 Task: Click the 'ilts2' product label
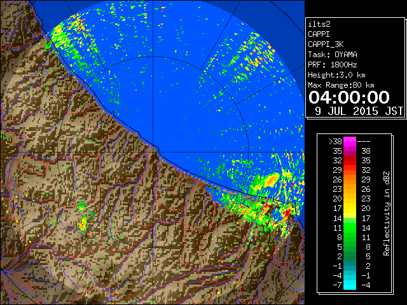[x=319, y=24]
